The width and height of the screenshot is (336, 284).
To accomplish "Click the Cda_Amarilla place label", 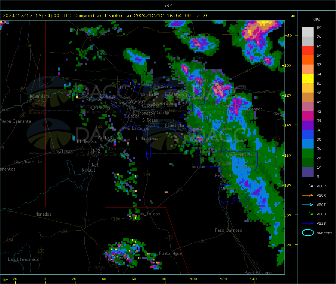I will point(28,162).
